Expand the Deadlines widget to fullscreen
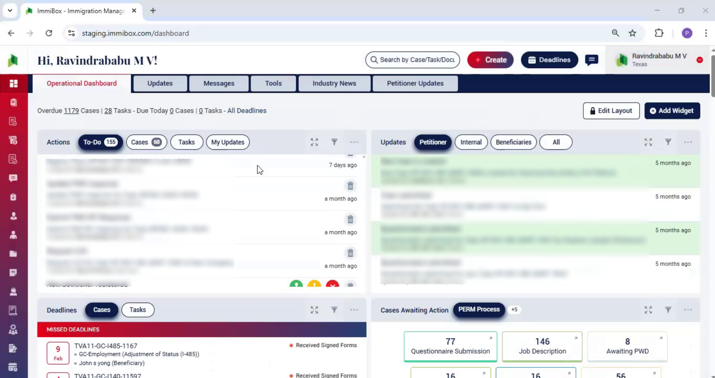The image size is (715, 378). (314, 310)
